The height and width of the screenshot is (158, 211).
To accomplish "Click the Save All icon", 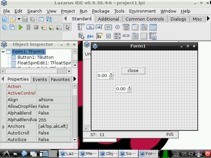I will 32,19.
